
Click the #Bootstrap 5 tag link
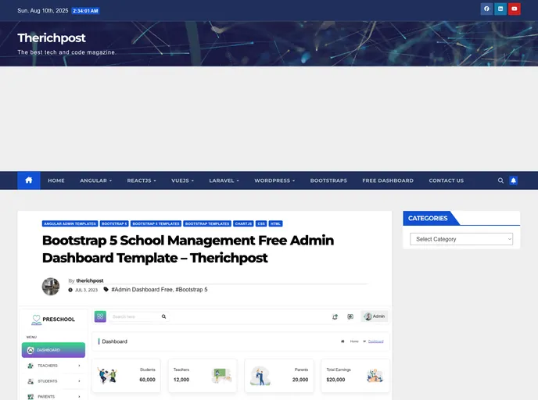pos(192,289)
